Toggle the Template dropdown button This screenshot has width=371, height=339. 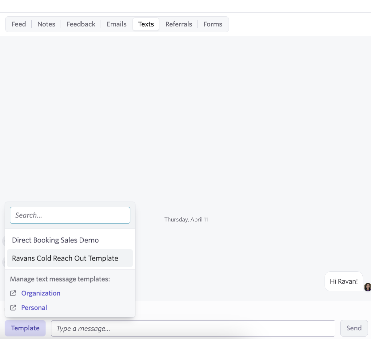(25, 328)
